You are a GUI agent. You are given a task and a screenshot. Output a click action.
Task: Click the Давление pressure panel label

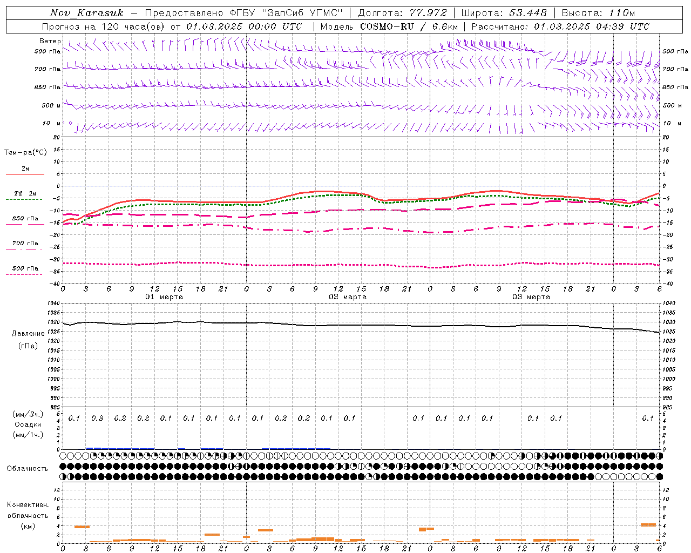click(28, 334)
